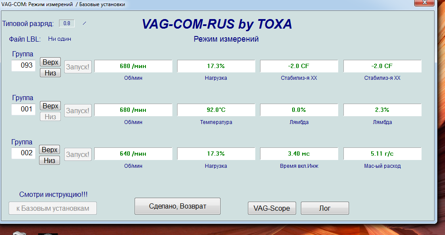
Task: Click Низ button for group 002
Action: (50, 160)
